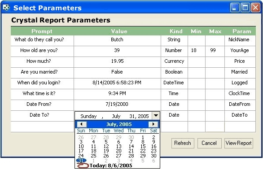
Task: Pick grayed June 28 in calendar
Action: [106, 137]
